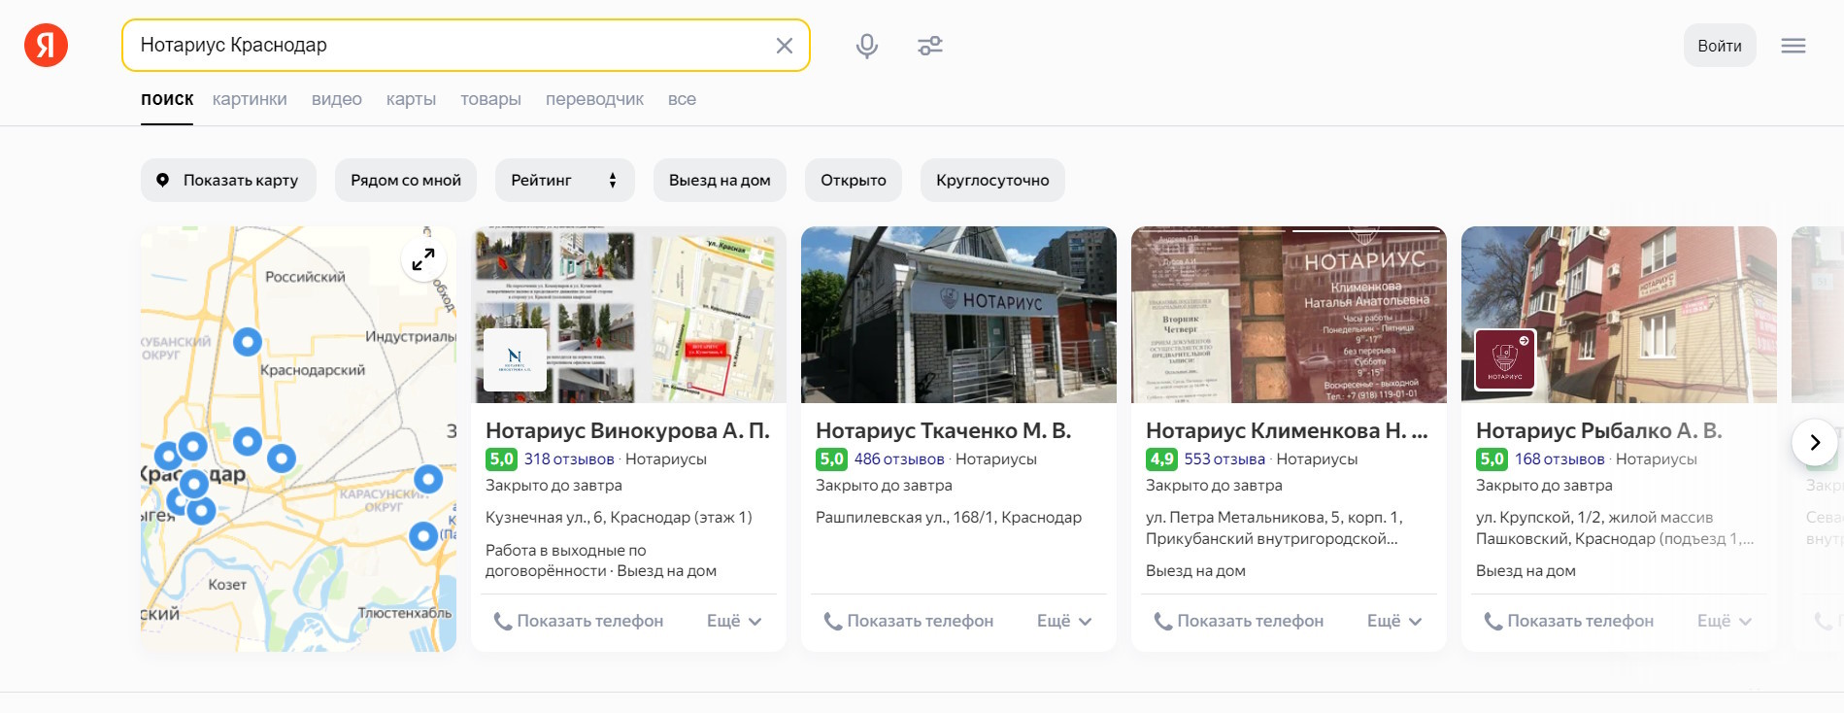Toggle the Круглосуточно filter
Image resolution: width=1844 pixels, height=713 pixels.
coord(992,181)
